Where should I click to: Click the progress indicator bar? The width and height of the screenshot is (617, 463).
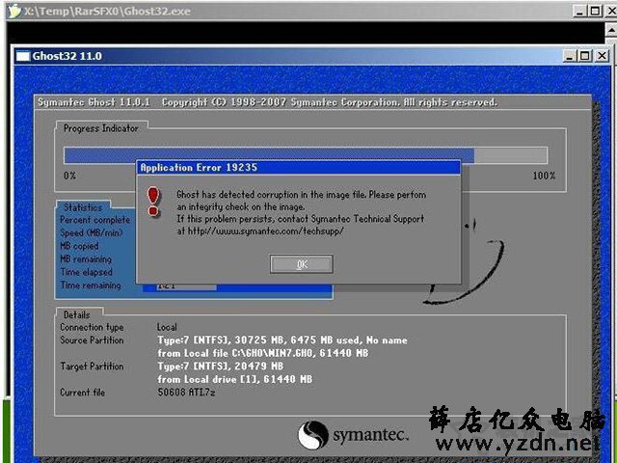click(x=306, y=155)
